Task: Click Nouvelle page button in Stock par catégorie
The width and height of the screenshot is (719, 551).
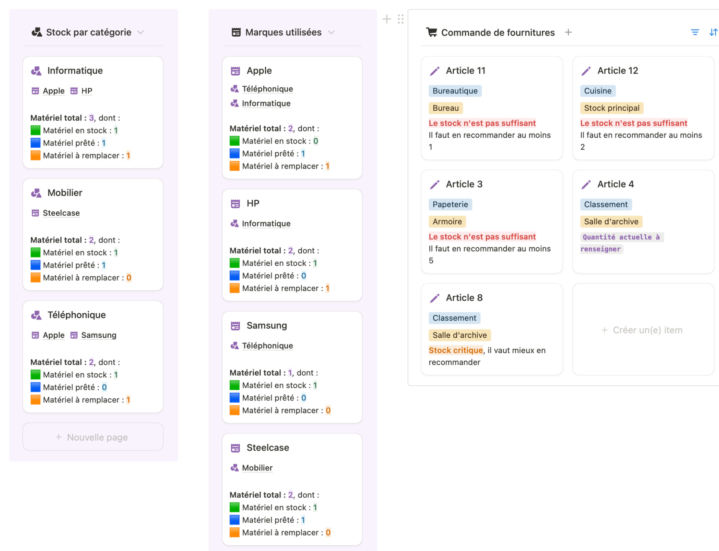Action: coord(93,437)
